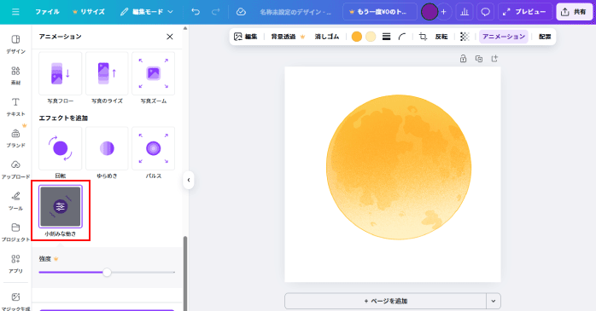Select the 消しゴム eraser tool
Viewport: 596px width, 311px height.
326,37
